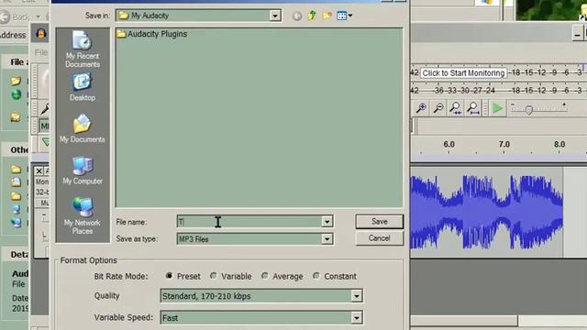Select Average bit rate mode
The height and width of the screenshot is (330, 587).
click(x=265, y=276)
